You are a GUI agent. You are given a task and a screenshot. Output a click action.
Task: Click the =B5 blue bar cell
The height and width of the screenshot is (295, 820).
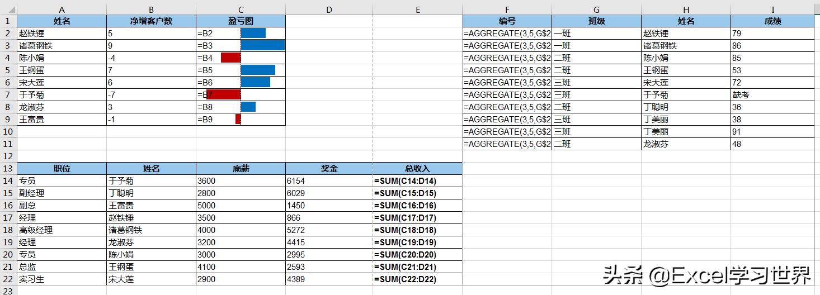click(241, 70)
